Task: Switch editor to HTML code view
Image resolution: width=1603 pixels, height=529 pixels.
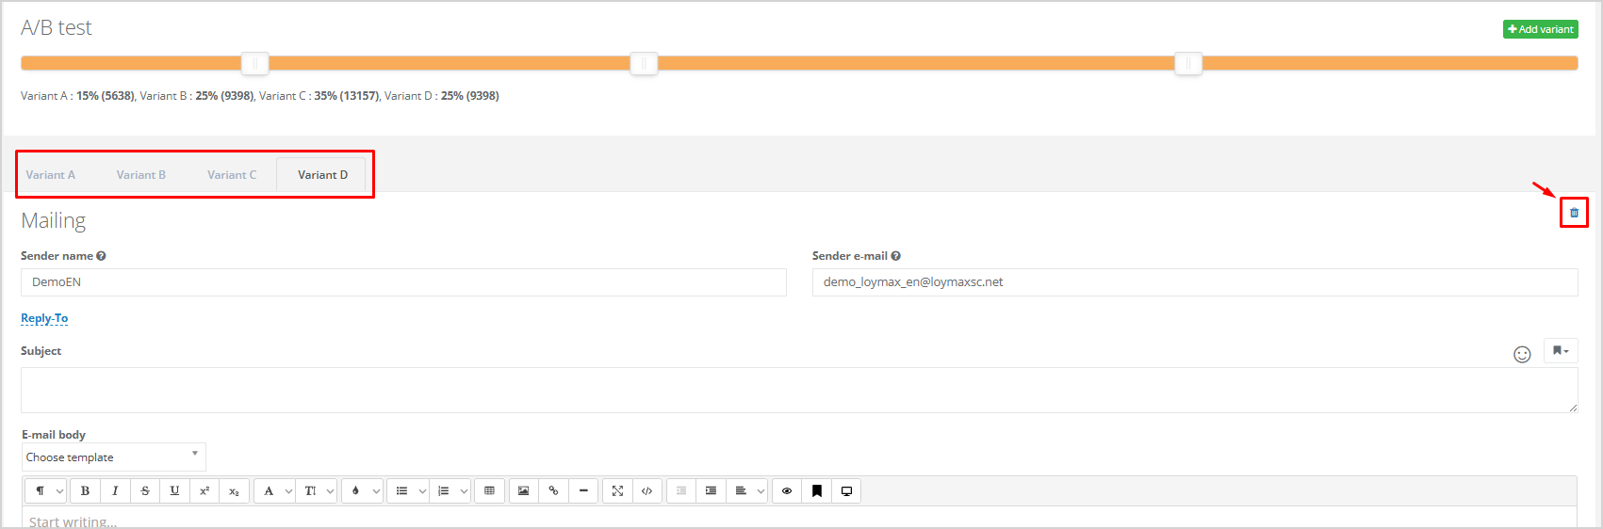Action: [646, 491]
